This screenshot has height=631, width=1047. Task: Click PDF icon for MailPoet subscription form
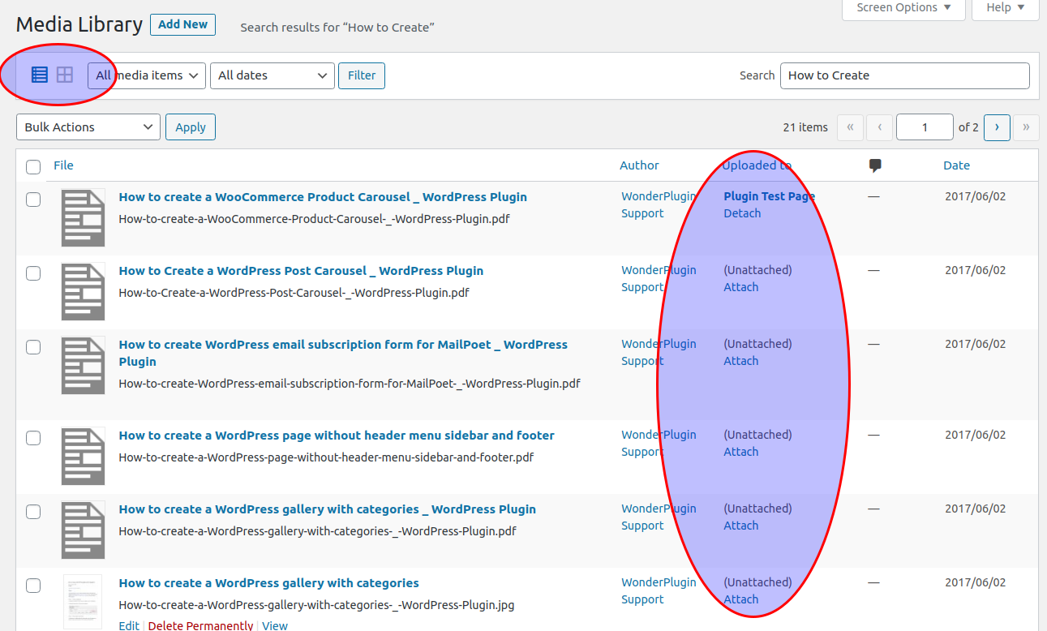84,365
